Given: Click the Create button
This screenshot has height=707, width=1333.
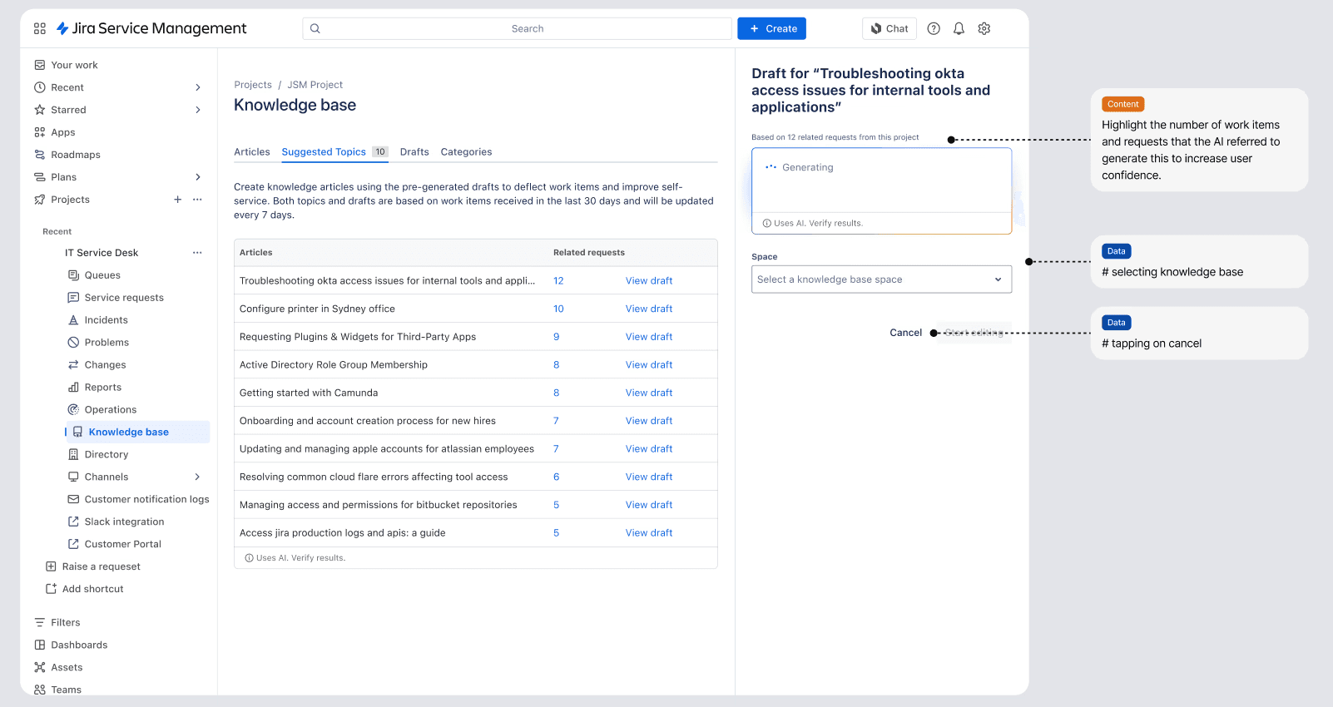Looking at the screenshot, I should tap(771, 28).
